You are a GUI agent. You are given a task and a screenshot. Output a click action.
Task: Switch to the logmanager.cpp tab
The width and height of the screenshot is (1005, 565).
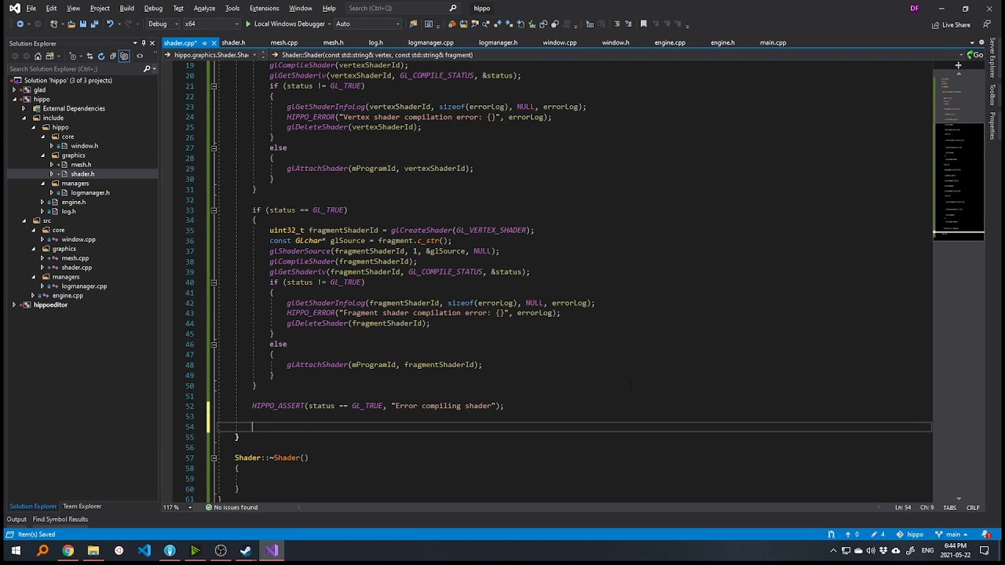click(431, 42)
